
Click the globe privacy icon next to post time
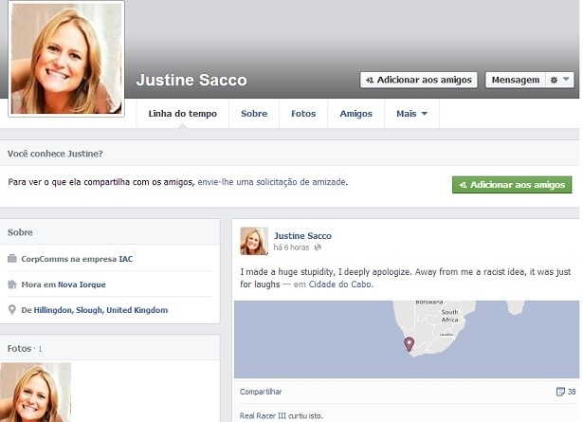[x=318, y=248]
